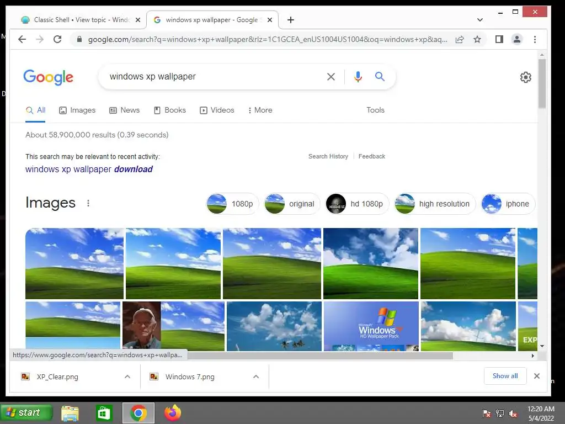The image size is (565, 424).
Task: Open File Explorer from taskbar
Action: (x=70, y=413)
